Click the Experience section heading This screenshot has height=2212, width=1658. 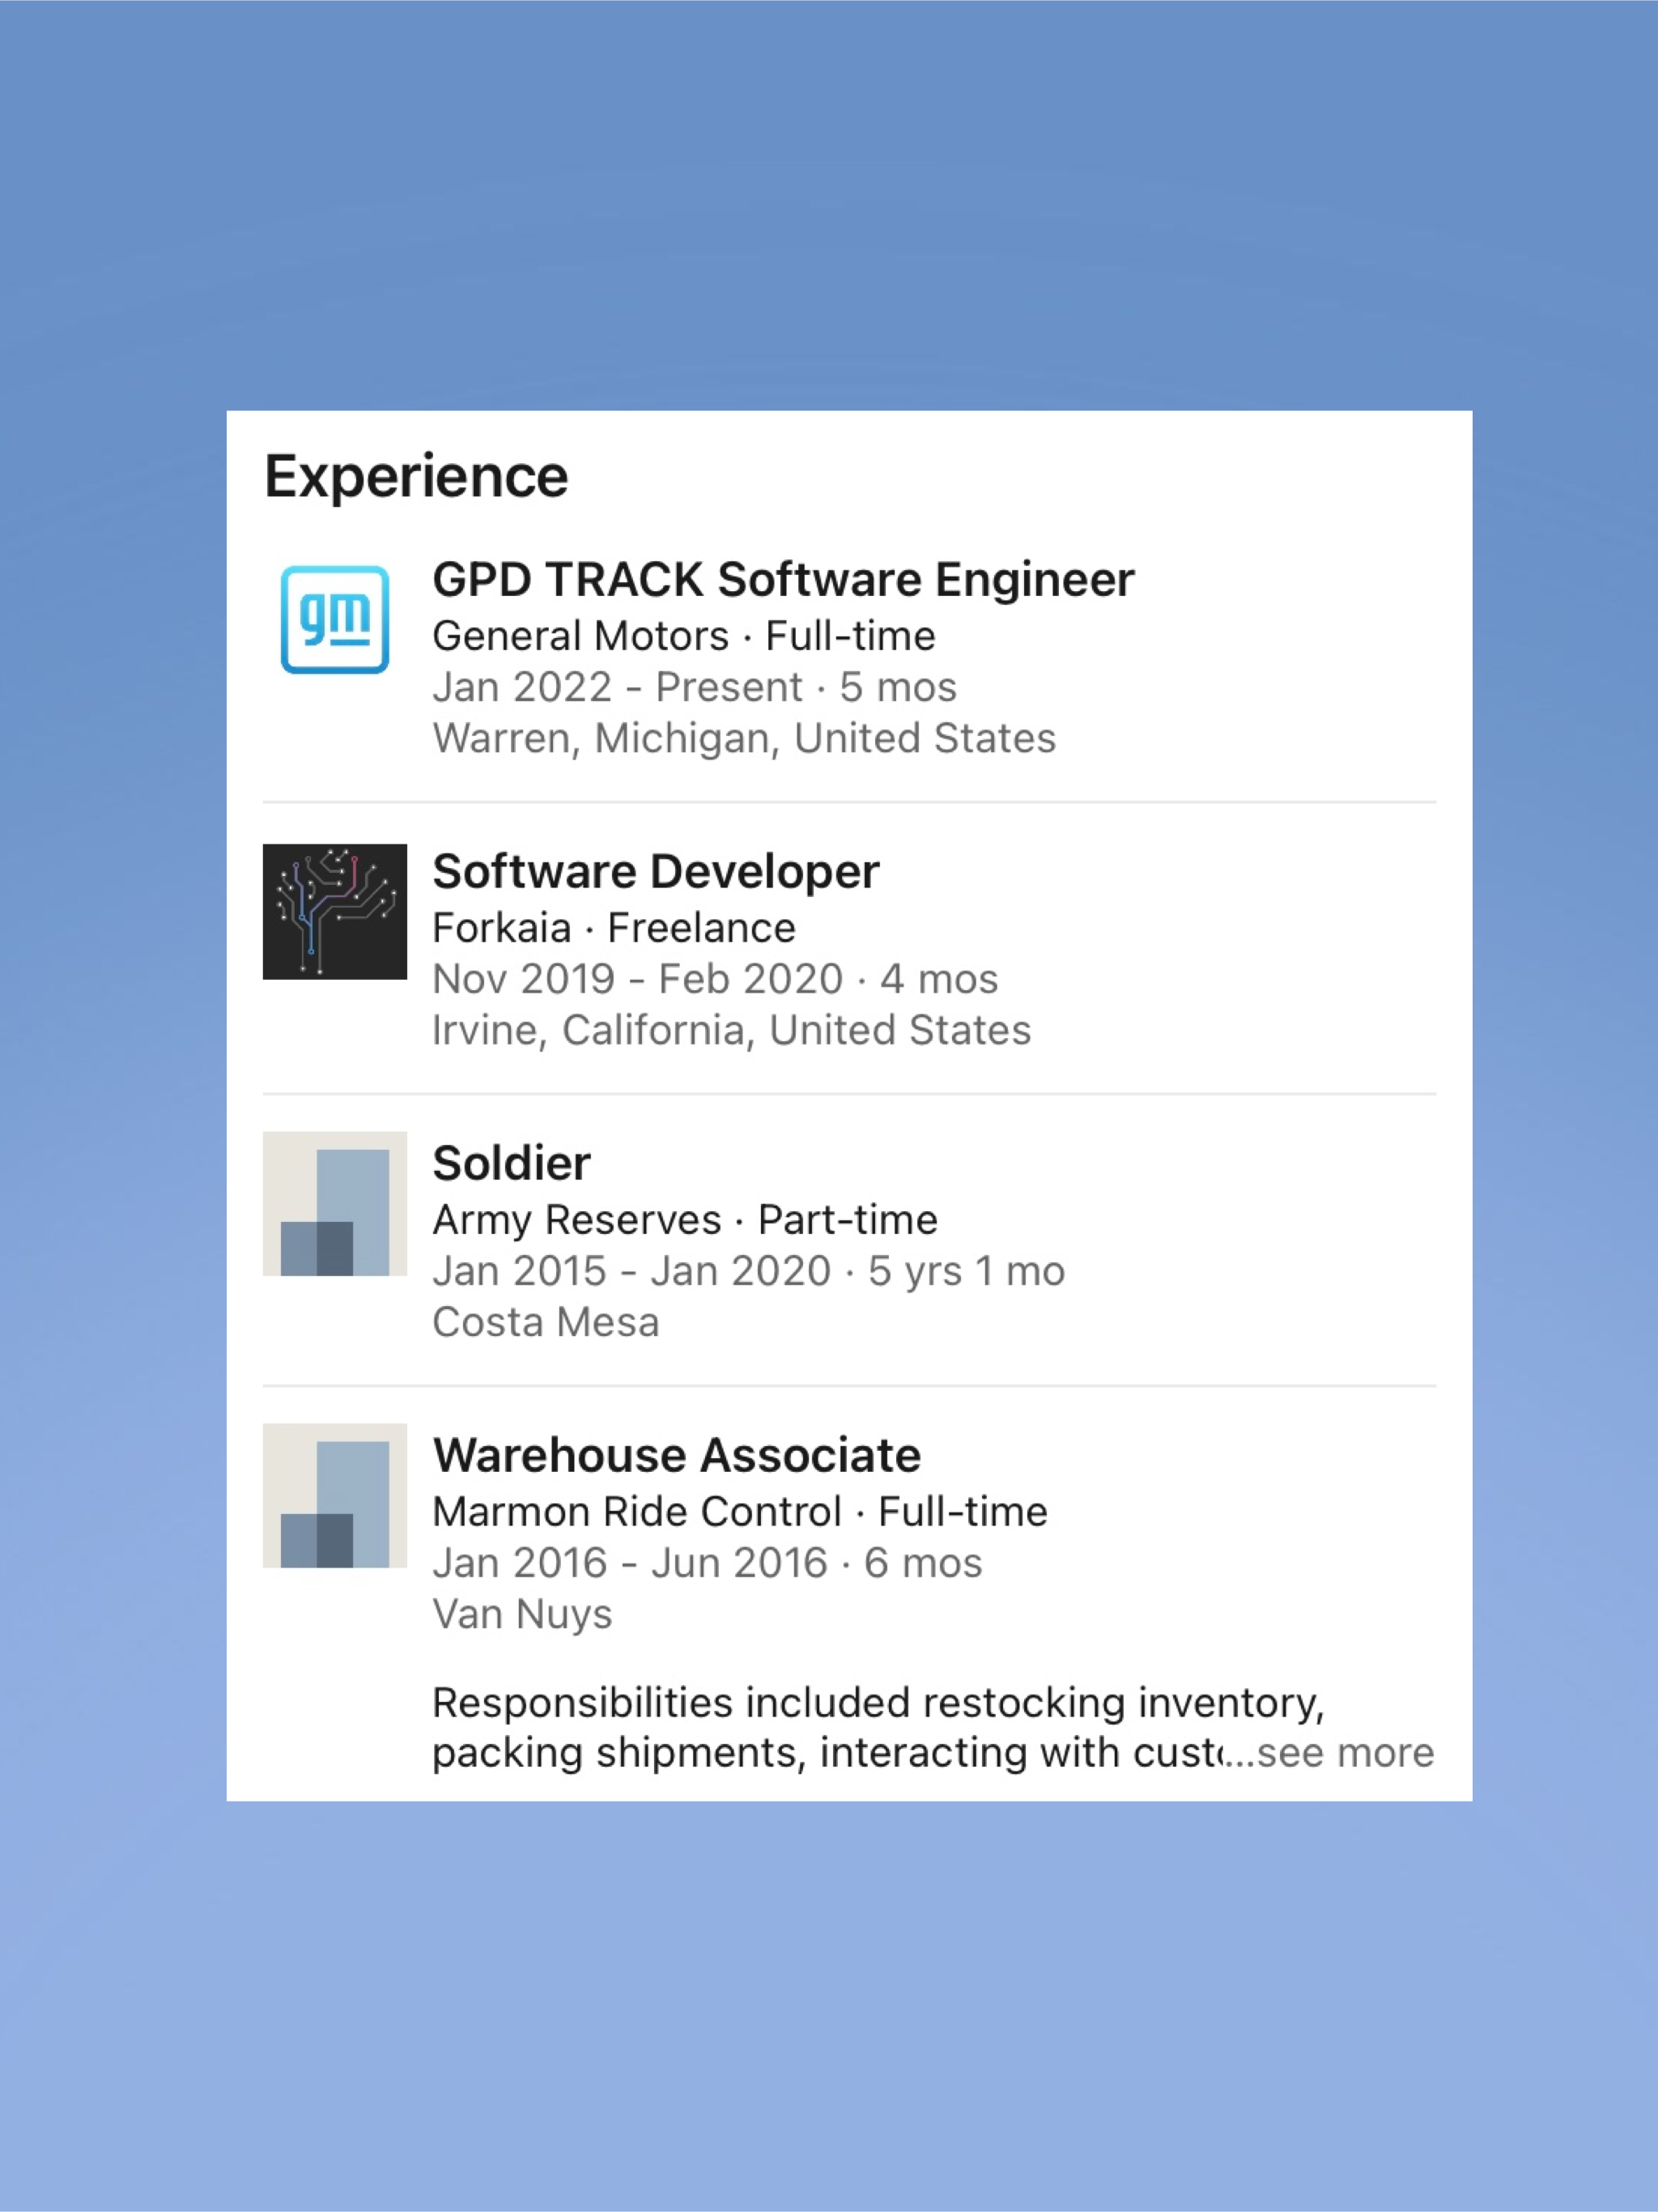click(416, 476)
